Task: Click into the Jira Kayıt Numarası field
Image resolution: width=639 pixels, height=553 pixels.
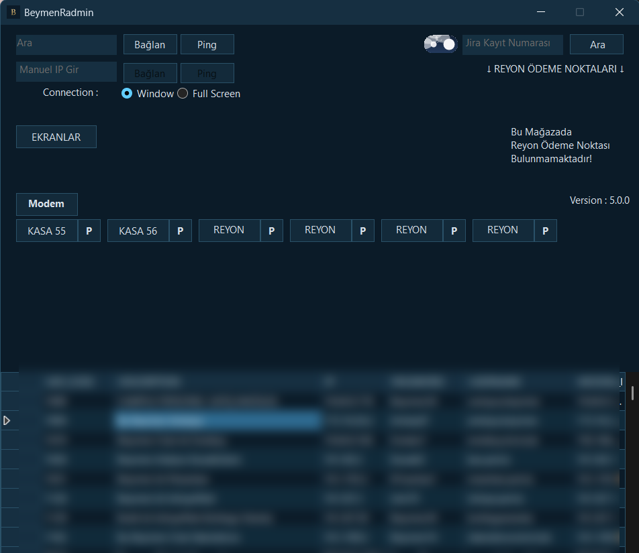Action: (512, 45)
